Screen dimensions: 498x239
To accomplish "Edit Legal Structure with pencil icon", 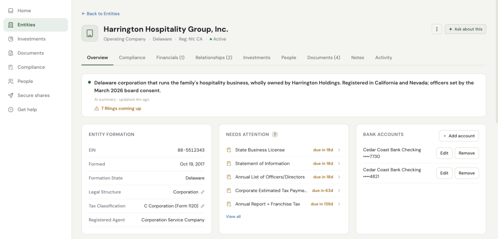I will [203, 192].
